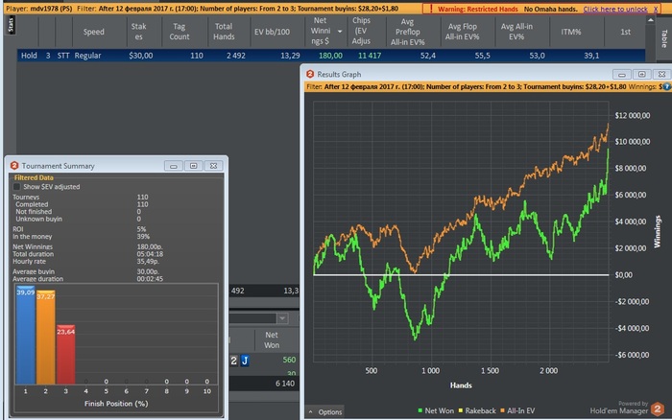Click the help icon on graph filter bar
Viewport: 672px width, 420px height.
[x=667, y=86]
